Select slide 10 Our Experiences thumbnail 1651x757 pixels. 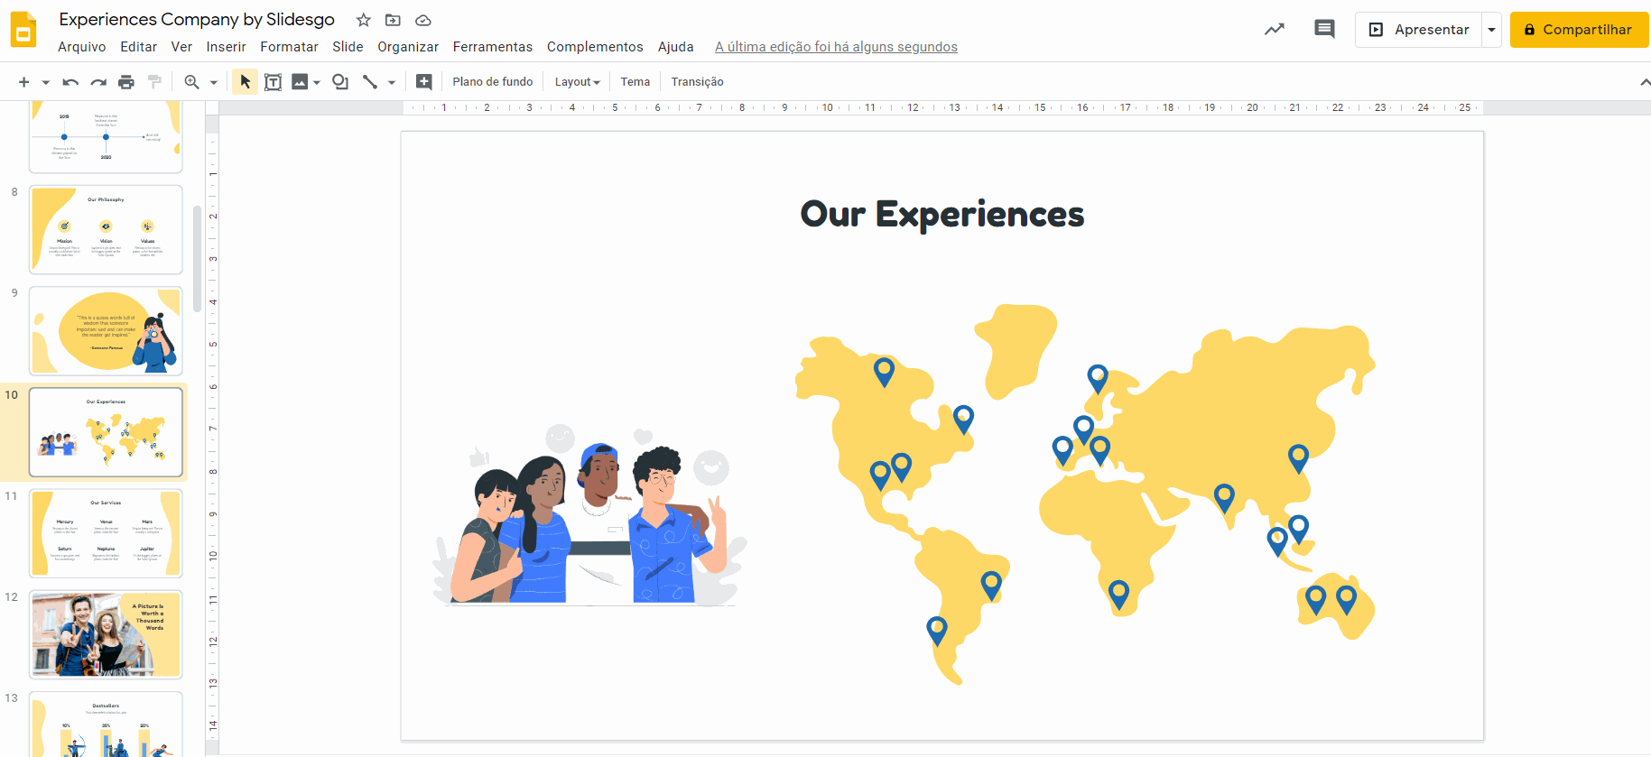[x=106, y=432]
